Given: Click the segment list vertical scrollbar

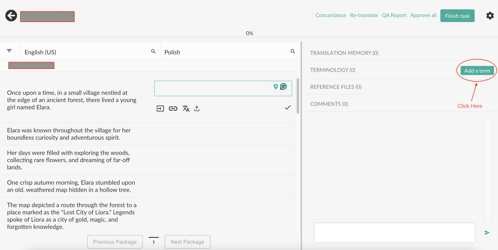Looking at the screenshot, I should [x=298, y=96].
